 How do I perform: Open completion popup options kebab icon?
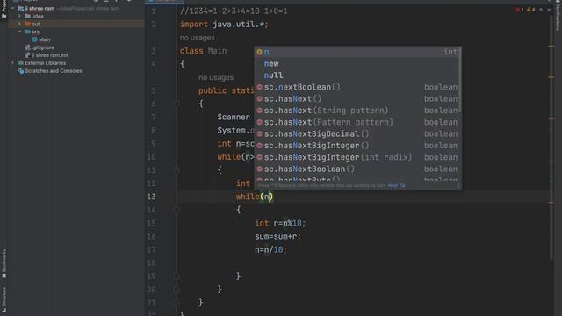click(x=458, y=185)
